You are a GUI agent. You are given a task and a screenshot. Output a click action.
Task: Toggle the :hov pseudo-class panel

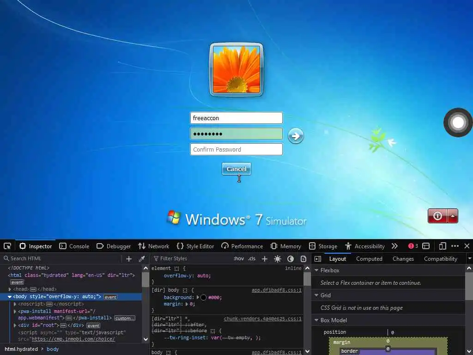coord(239,259)
